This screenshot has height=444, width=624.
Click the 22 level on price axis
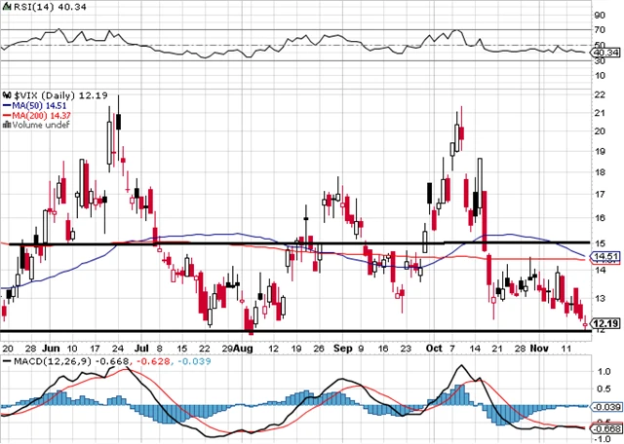pyautogui.click(x=600, y=93)
